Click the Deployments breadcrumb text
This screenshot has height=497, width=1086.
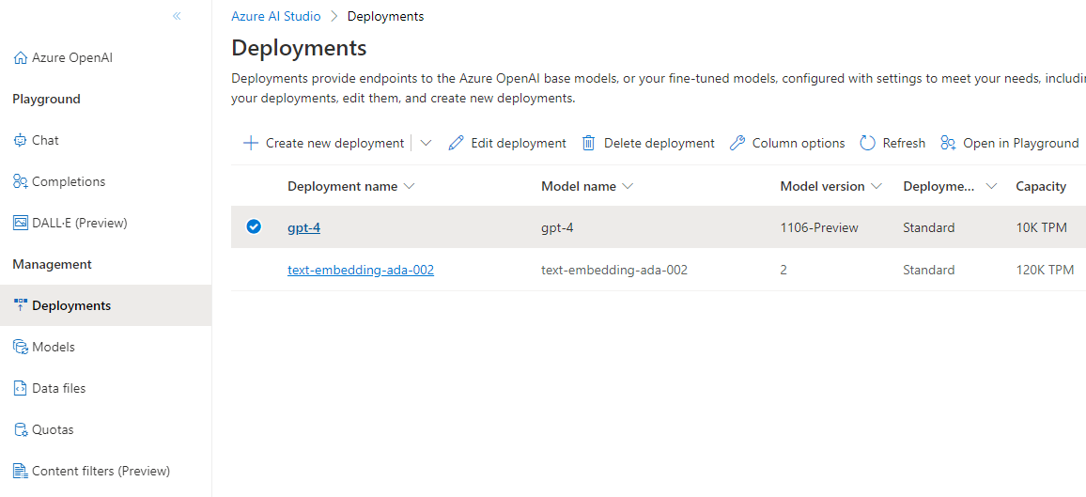click(386, 16)
